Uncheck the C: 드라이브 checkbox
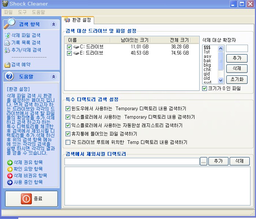Viewport: 256px width, 219px height. coord(69,47)
